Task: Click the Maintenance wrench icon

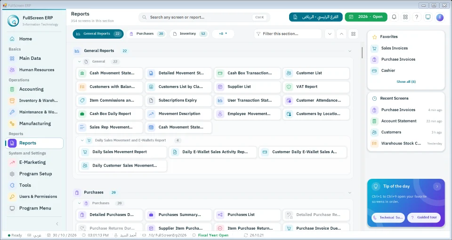Action: 12,112
